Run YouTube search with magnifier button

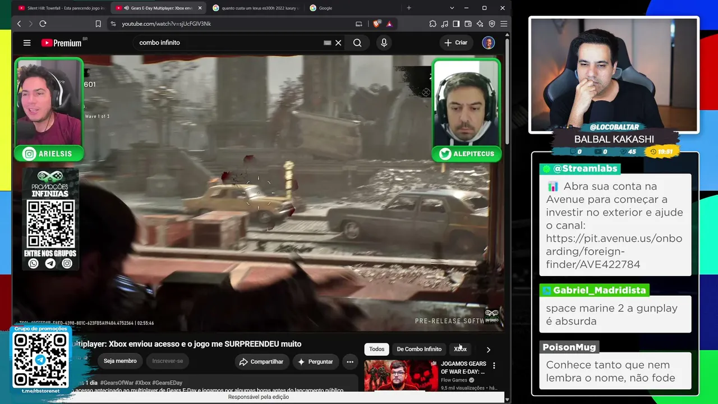pyautogui.click(x=357, y=43)
